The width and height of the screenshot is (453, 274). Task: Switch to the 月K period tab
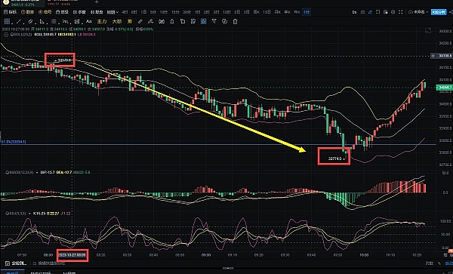[x=278, y=12]
